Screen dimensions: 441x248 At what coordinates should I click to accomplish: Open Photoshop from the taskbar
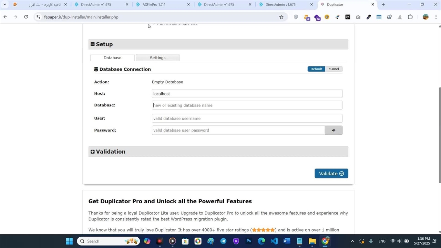249,241
